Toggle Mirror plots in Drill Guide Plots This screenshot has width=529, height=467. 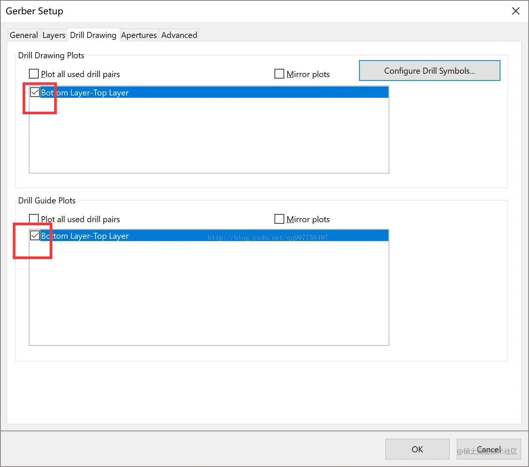point(279,219)
